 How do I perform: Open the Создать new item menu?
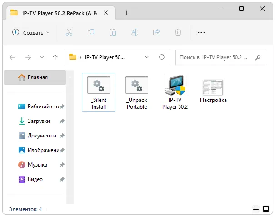(31, 32)
